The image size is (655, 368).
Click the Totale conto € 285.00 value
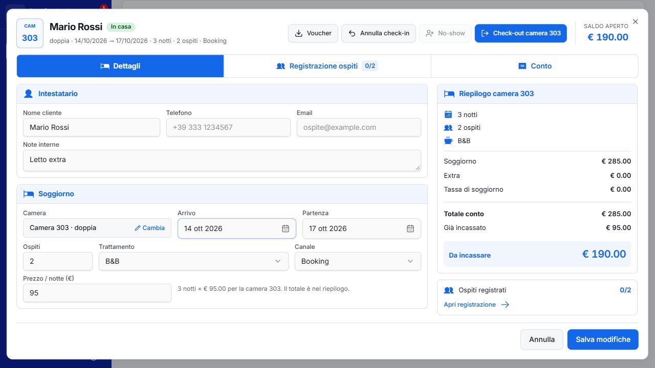click(x=616, y=214)
